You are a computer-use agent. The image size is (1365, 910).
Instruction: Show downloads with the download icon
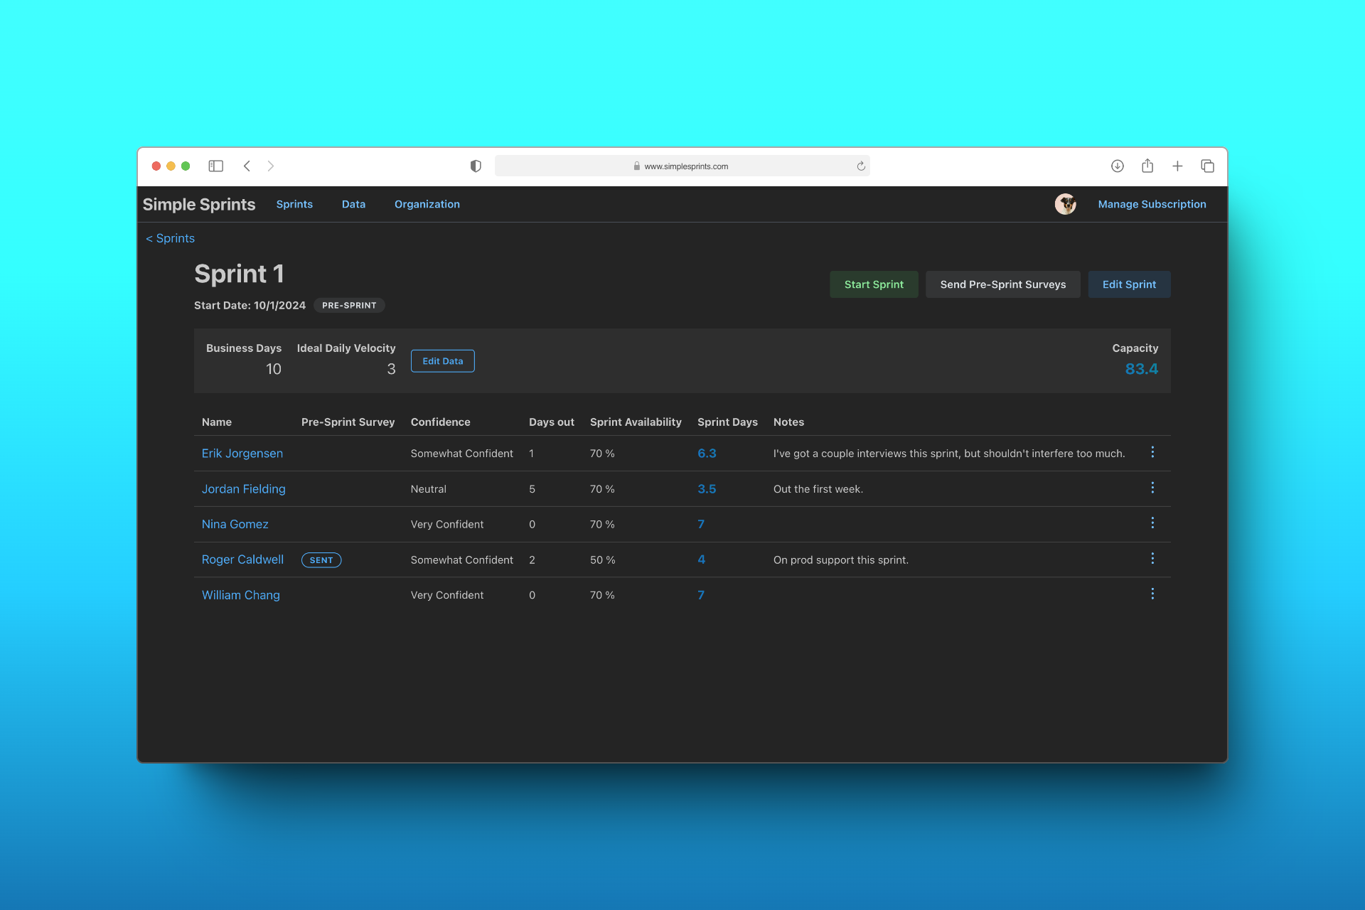click(x=1118, y=166)
